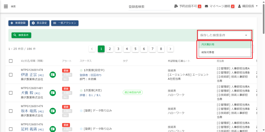Click green profile card icon for 坂本 竜馬
The image size is (265, 132).
(x=53, y=111)
